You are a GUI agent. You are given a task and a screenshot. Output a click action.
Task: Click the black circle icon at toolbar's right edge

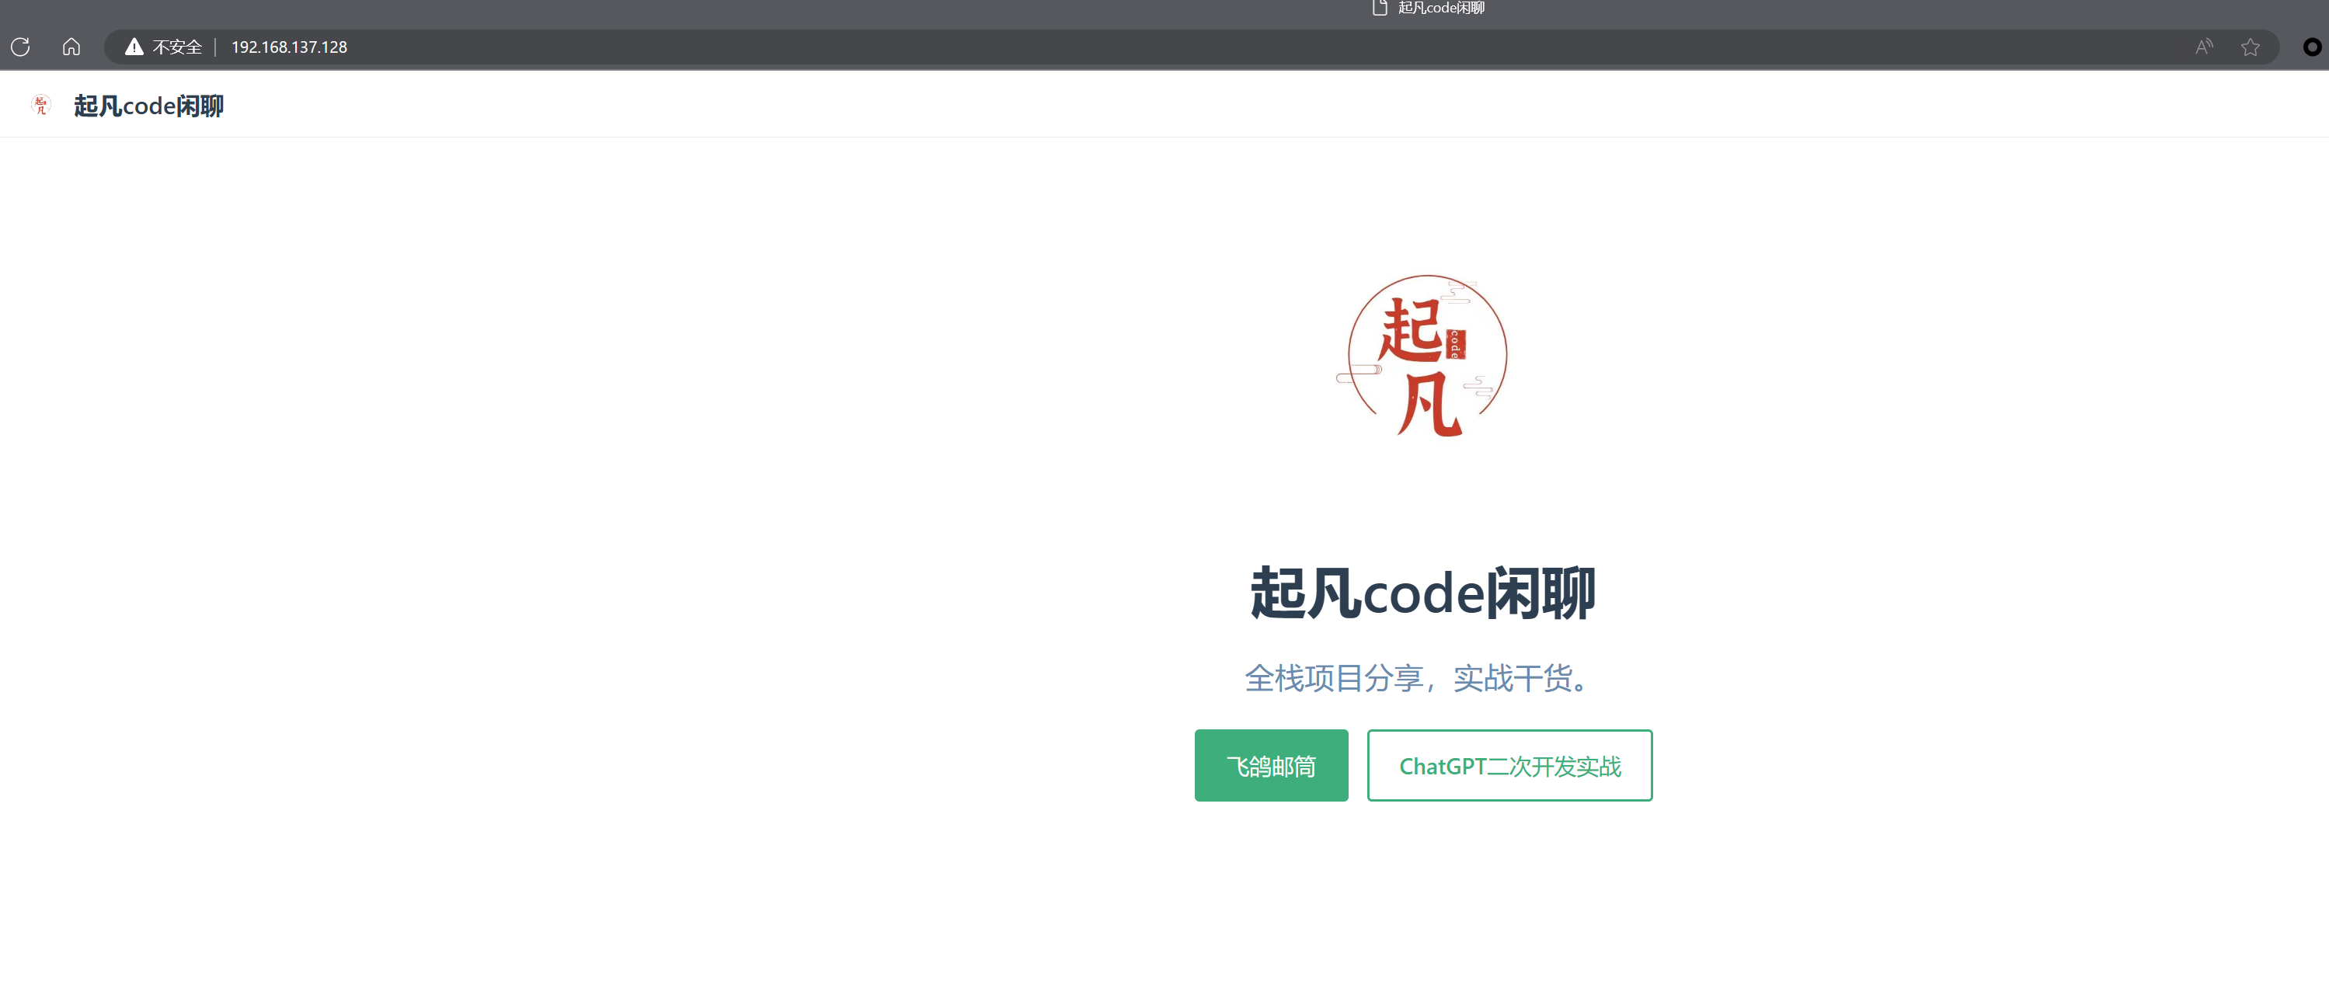point(2311,47)
